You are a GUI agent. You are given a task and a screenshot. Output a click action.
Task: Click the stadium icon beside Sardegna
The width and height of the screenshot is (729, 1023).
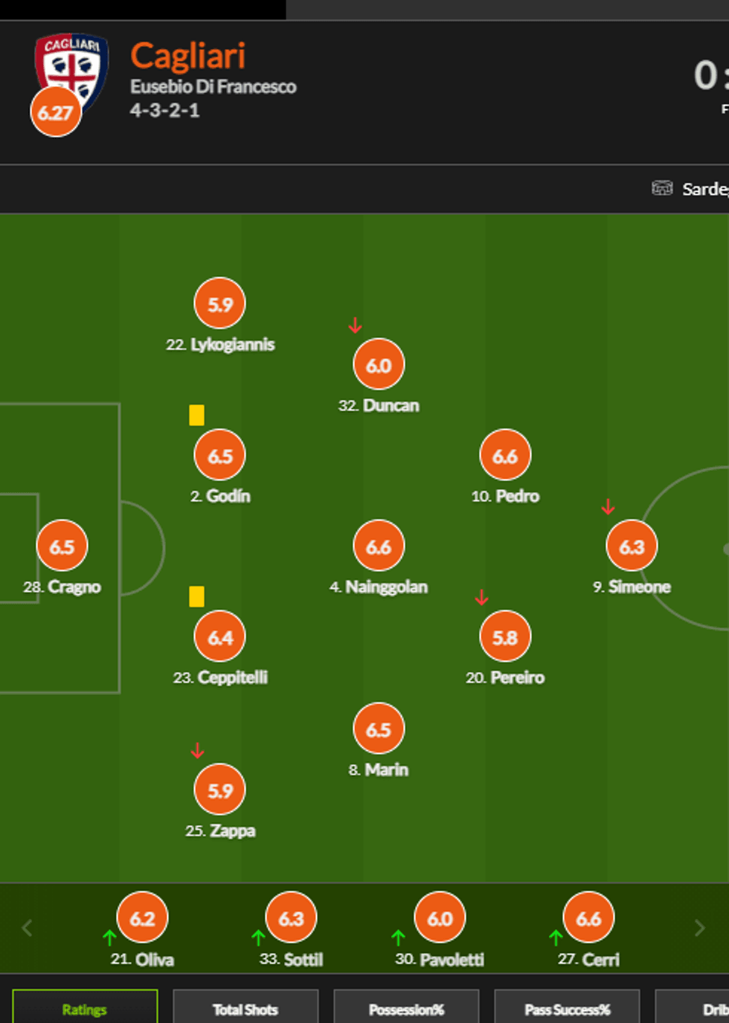(x=661, y=188)
